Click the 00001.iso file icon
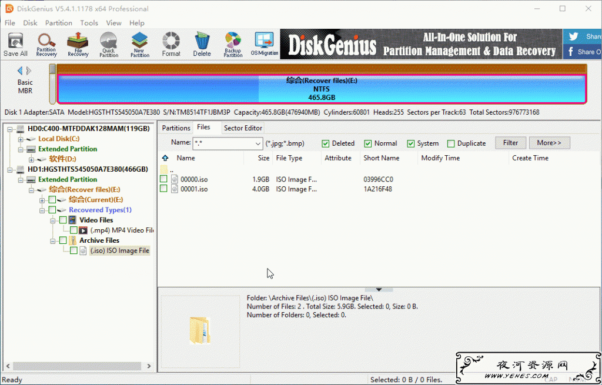Image resolution: width=602 pixels, height=385 pixels. pyautogui.click(x=175, y=189)
